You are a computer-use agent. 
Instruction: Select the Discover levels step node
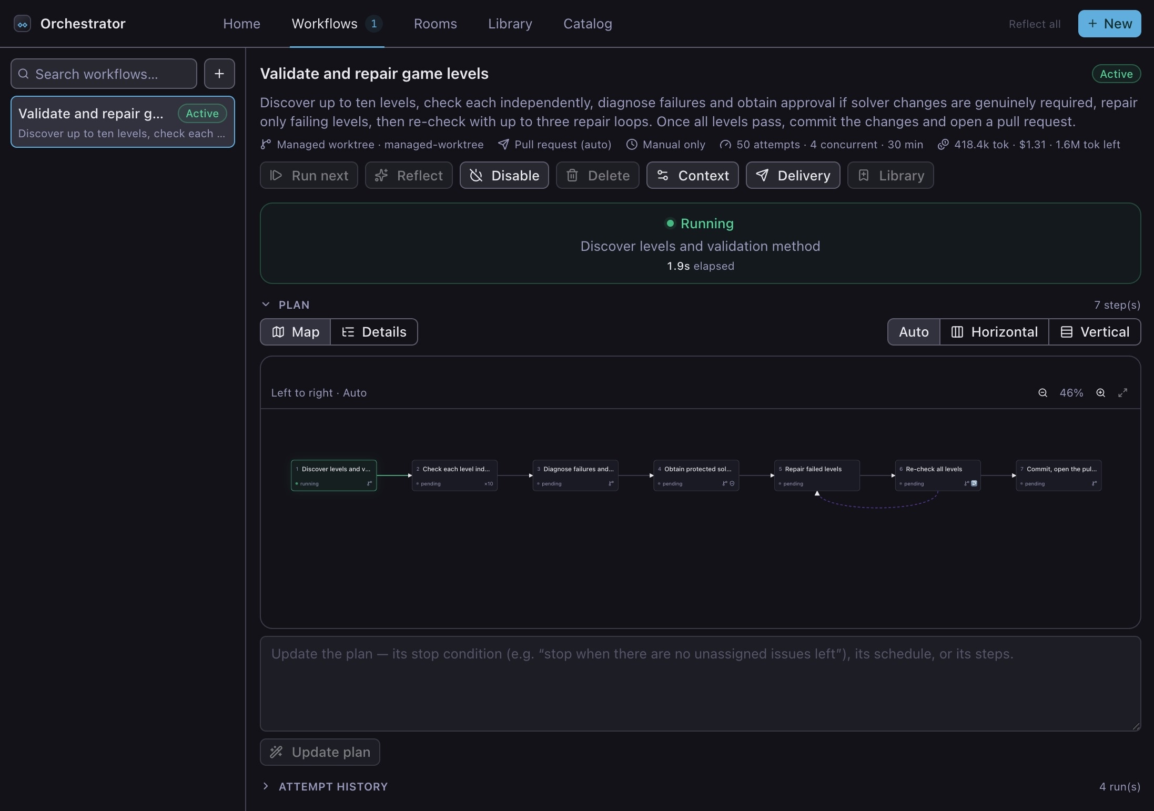[x=334, y=475]
